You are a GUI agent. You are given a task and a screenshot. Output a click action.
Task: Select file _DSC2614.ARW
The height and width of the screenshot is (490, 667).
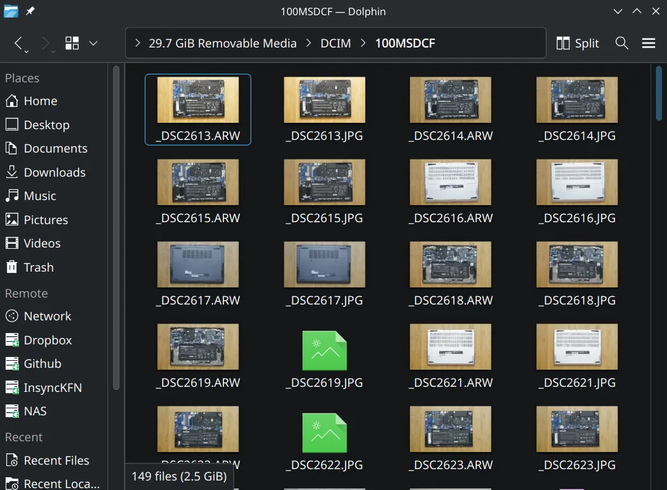pos(451,110)
